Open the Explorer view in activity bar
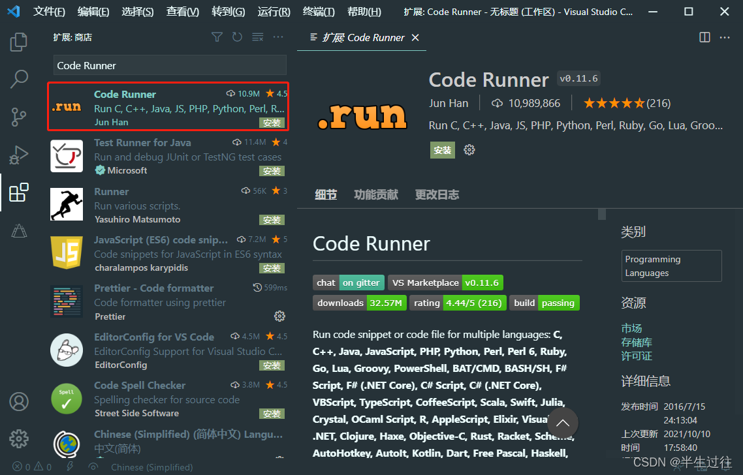The width and height of the screenshot is (743, 475). coord(18,42)
